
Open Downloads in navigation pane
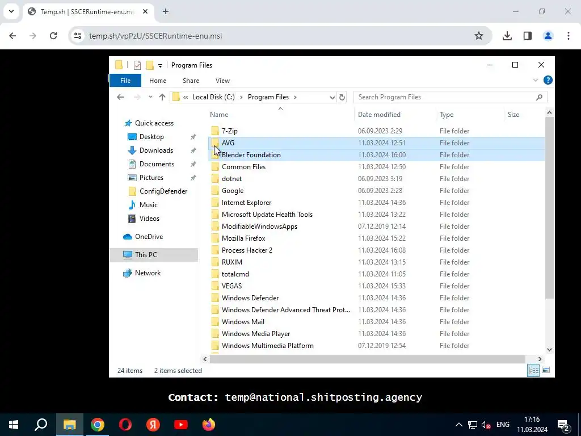click(156, 150)
